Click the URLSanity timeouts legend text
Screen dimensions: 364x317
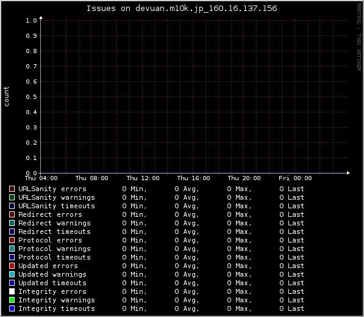point(57,206)
